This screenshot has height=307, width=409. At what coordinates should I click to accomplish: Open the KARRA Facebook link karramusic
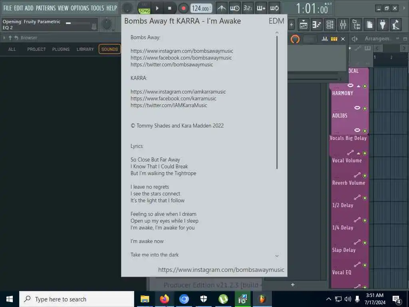click(173, 98)
